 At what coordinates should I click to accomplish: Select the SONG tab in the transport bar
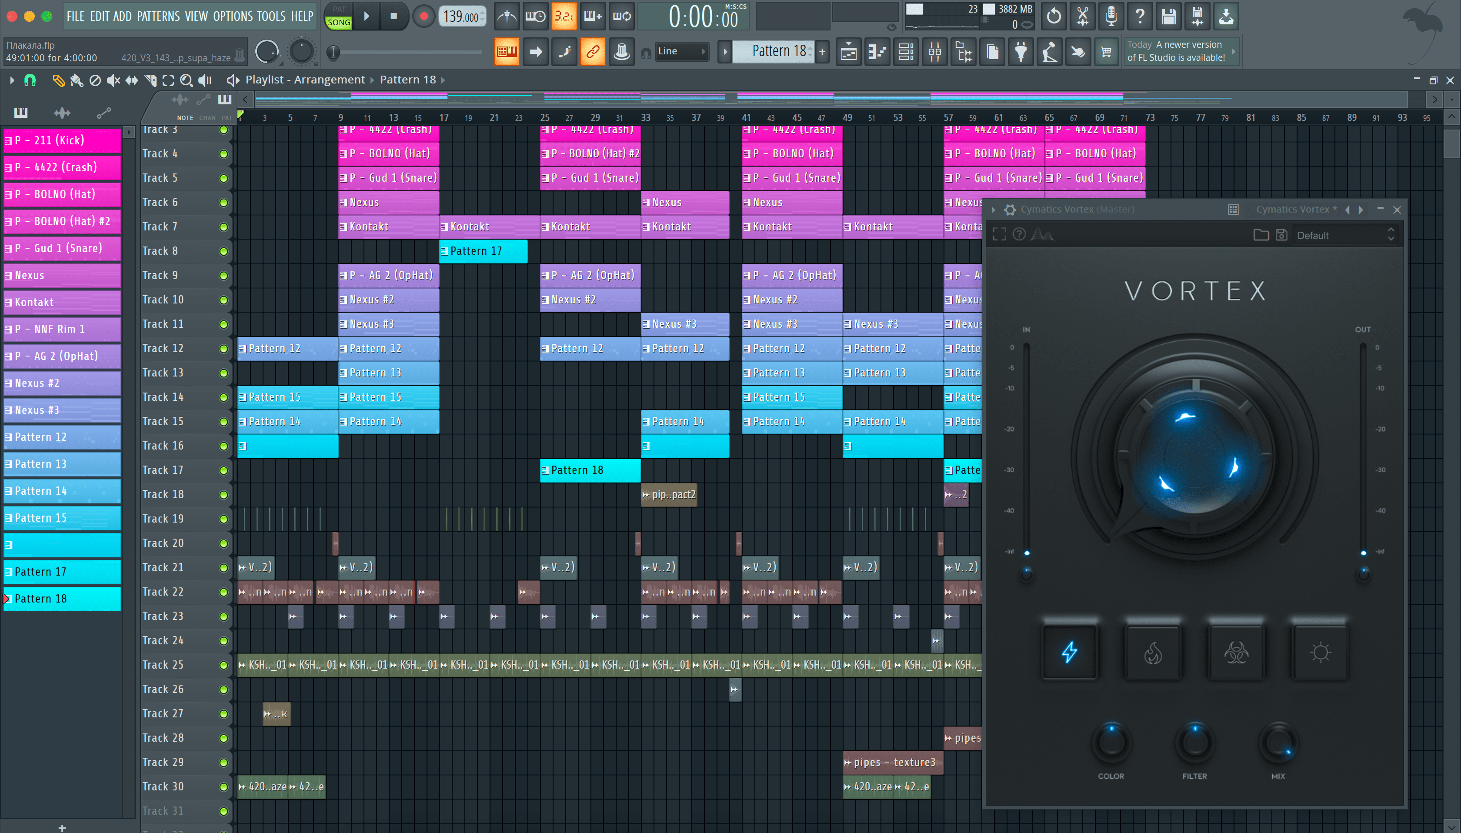pos(340,22)
